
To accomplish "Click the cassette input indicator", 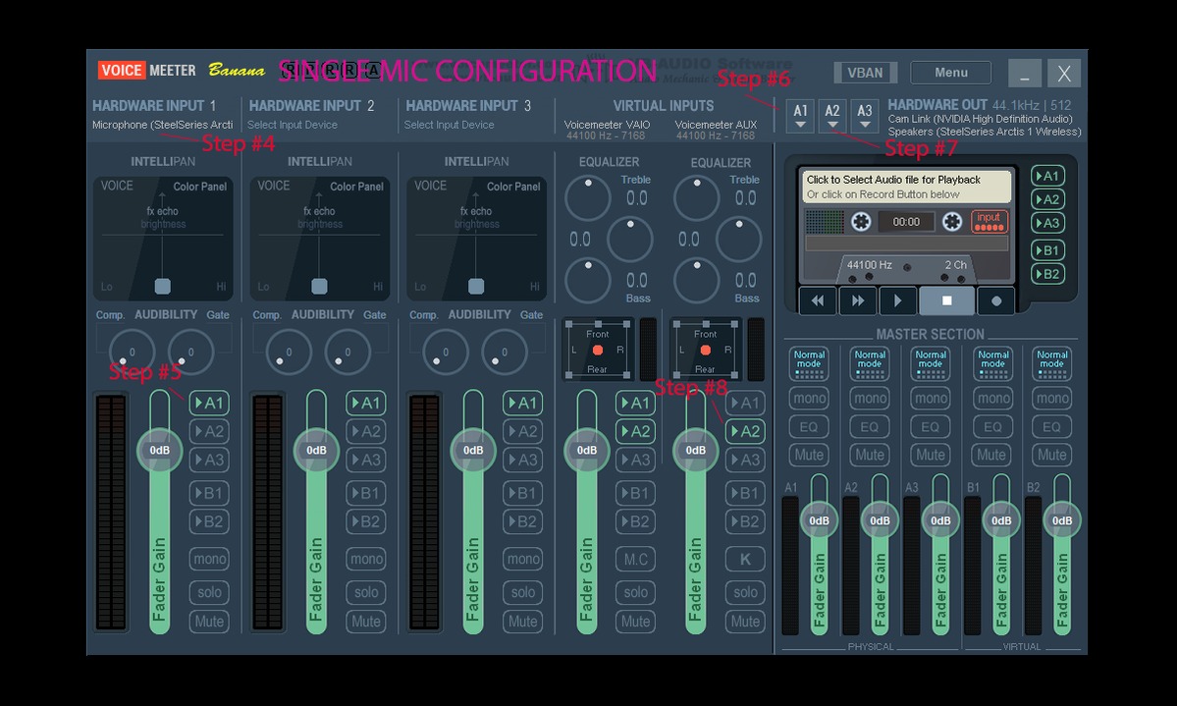I will pyautogui.click(x=989, y=221).
